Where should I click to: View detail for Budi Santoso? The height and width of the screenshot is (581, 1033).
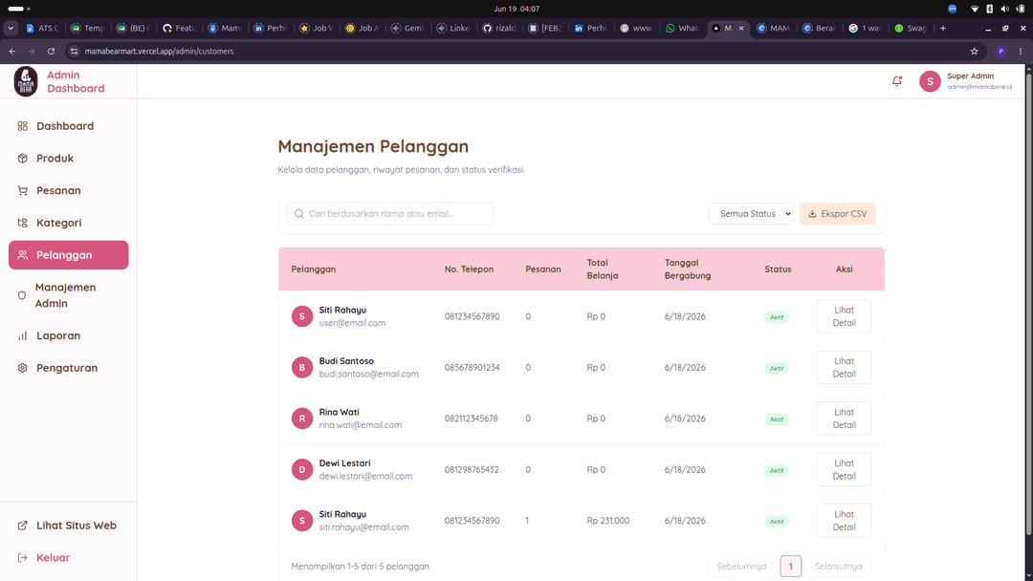click(x=844, y=367)
